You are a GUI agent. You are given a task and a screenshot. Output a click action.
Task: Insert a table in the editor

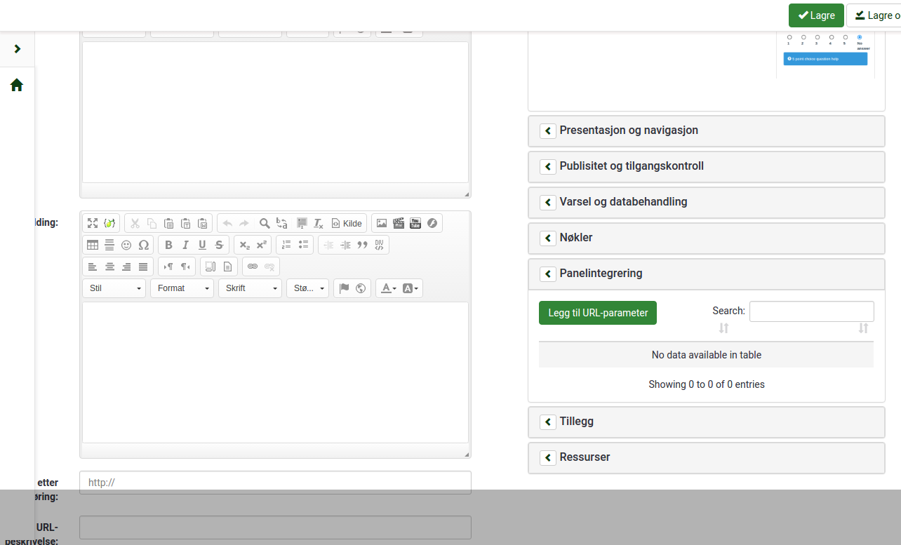click(93, 245)
